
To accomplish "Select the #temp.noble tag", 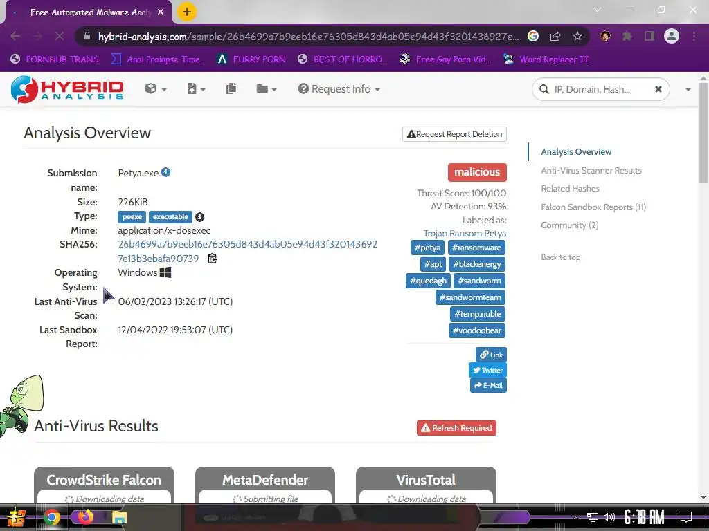I will pos(478,314).
